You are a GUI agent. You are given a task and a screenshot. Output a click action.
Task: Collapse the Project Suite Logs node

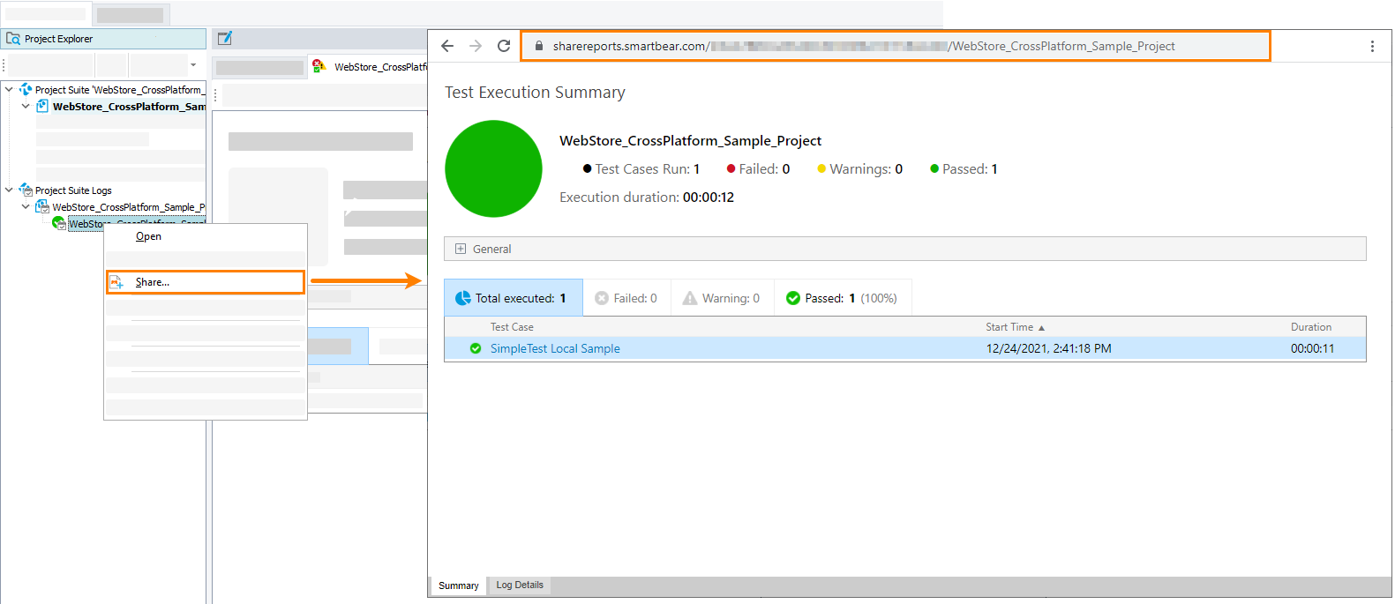click(9, 190)
